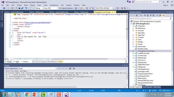Open the Build menu
The width and height of the screenshot is (174, 97).
click(x=26, y=5)
